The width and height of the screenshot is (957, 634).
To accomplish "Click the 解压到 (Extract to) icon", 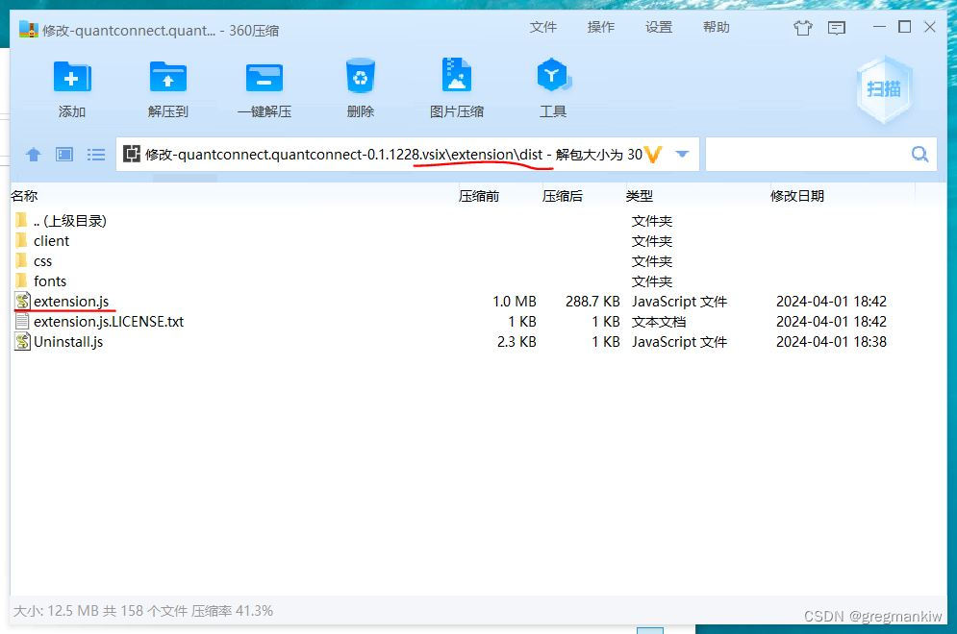I will coord(168,78).
